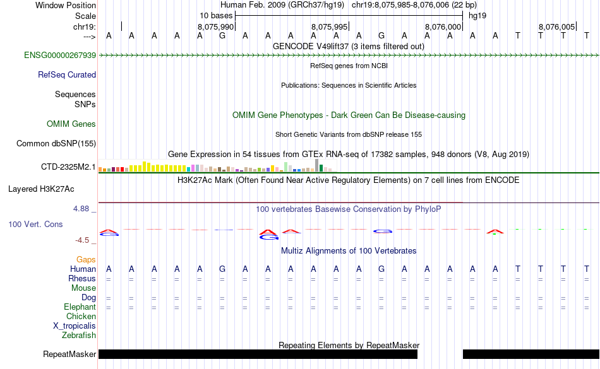Select the 100 Vert. Cons track label
This screenshot has height=369, width=600.
(35, 224)
